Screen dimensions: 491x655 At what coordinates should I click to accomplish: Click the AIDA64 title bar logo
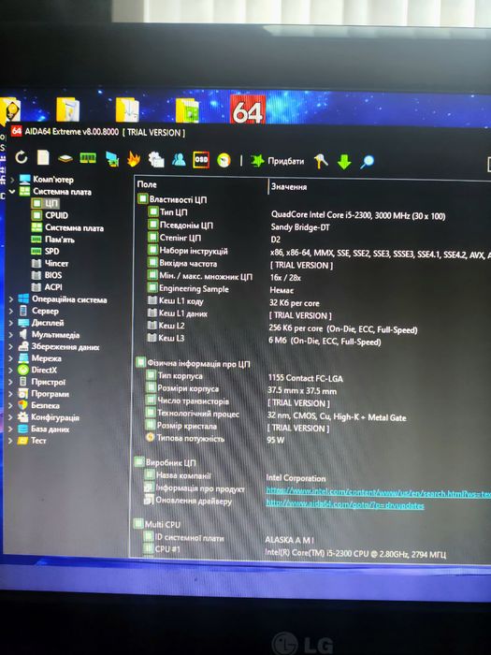coord(16,131)
